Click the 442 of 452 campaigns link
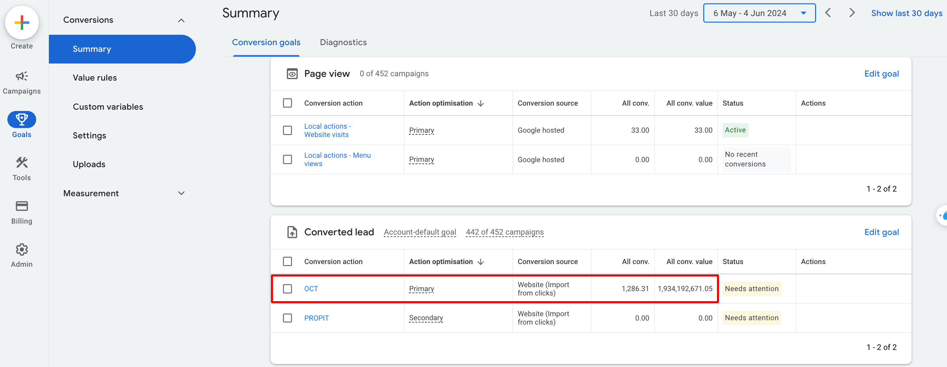Viewport: 947px width, 367px height. click(504, 232)
